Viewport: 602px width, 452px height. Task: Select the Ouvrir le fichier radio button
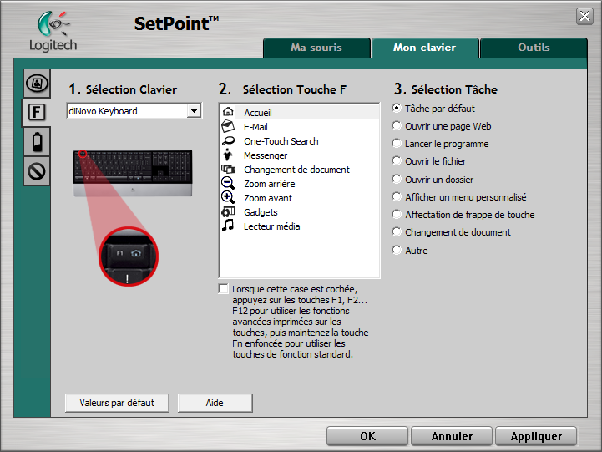pos(397,161)
